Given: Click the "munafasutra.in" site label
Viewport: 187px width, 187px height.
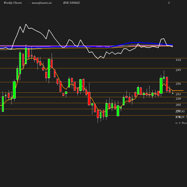Looking at the screenshot, I should tap(42, 3).
